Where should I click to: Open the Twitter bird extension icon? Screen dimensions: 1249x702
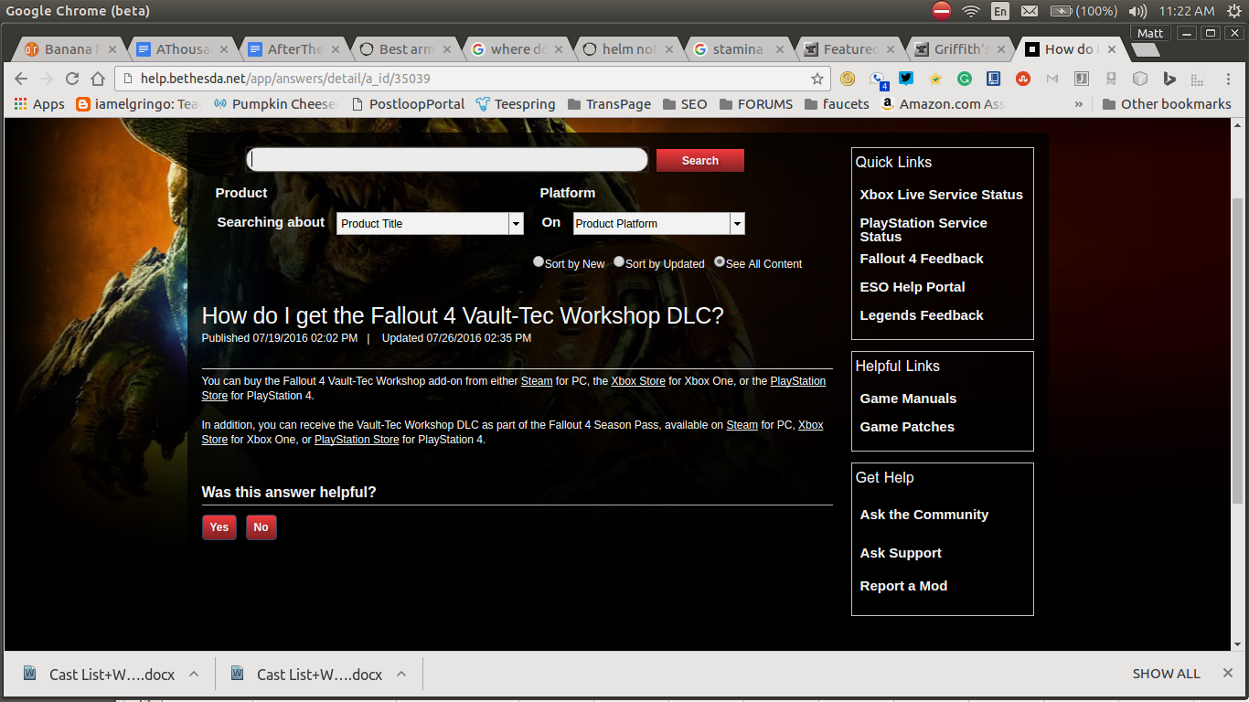click(x=906, y=79)
